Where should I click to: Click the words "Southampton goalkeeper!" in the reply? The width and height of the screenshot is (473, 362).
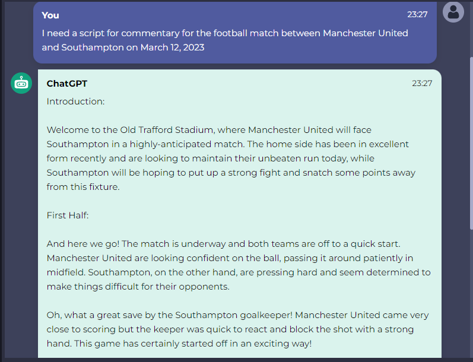234,315
